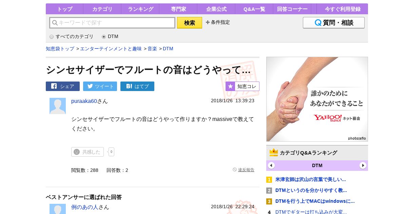Open エンターテインメントと趣味 breadcrumb link

coord(111,49)
